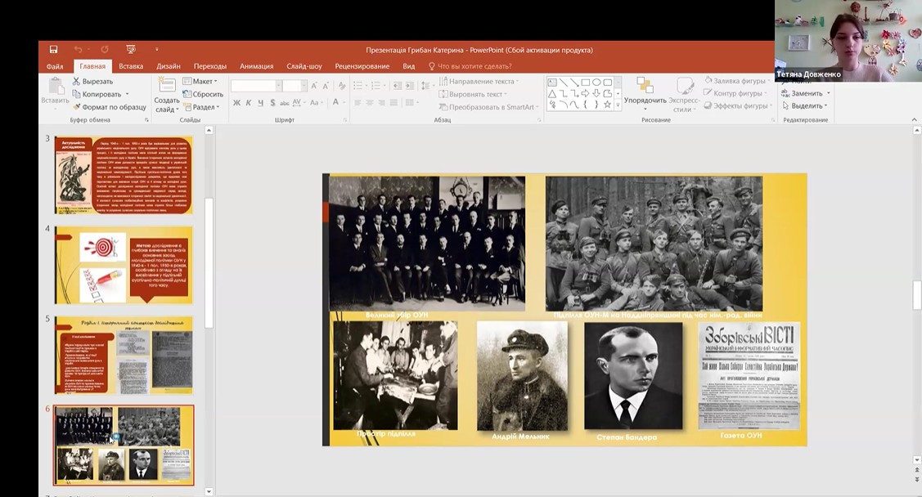The height and width of the screenshot is (497, 922).
Task: Switch to the Вставка tab
Action: tap(131, 66)
